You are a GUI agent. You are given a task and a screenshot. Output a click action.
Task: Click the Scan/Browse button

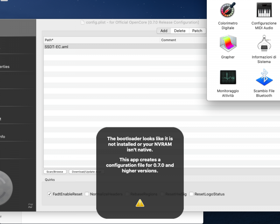55,171
